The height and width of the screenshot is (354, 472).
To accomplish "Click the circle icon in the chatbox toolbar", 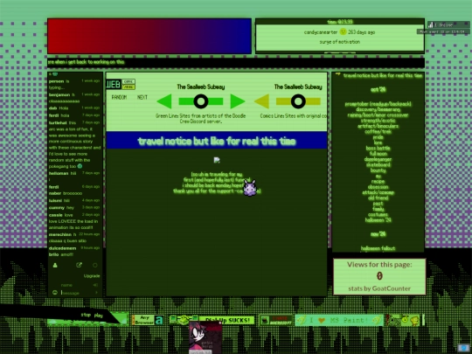I will (x=95, y=265).
